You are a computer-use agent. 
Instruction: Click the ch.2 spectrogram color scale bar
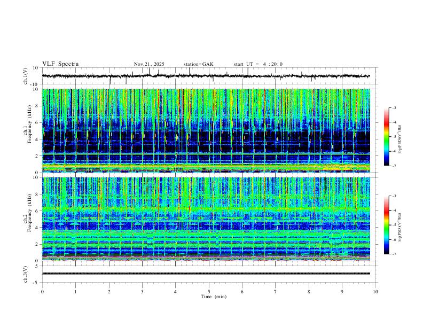coord(387,225)
